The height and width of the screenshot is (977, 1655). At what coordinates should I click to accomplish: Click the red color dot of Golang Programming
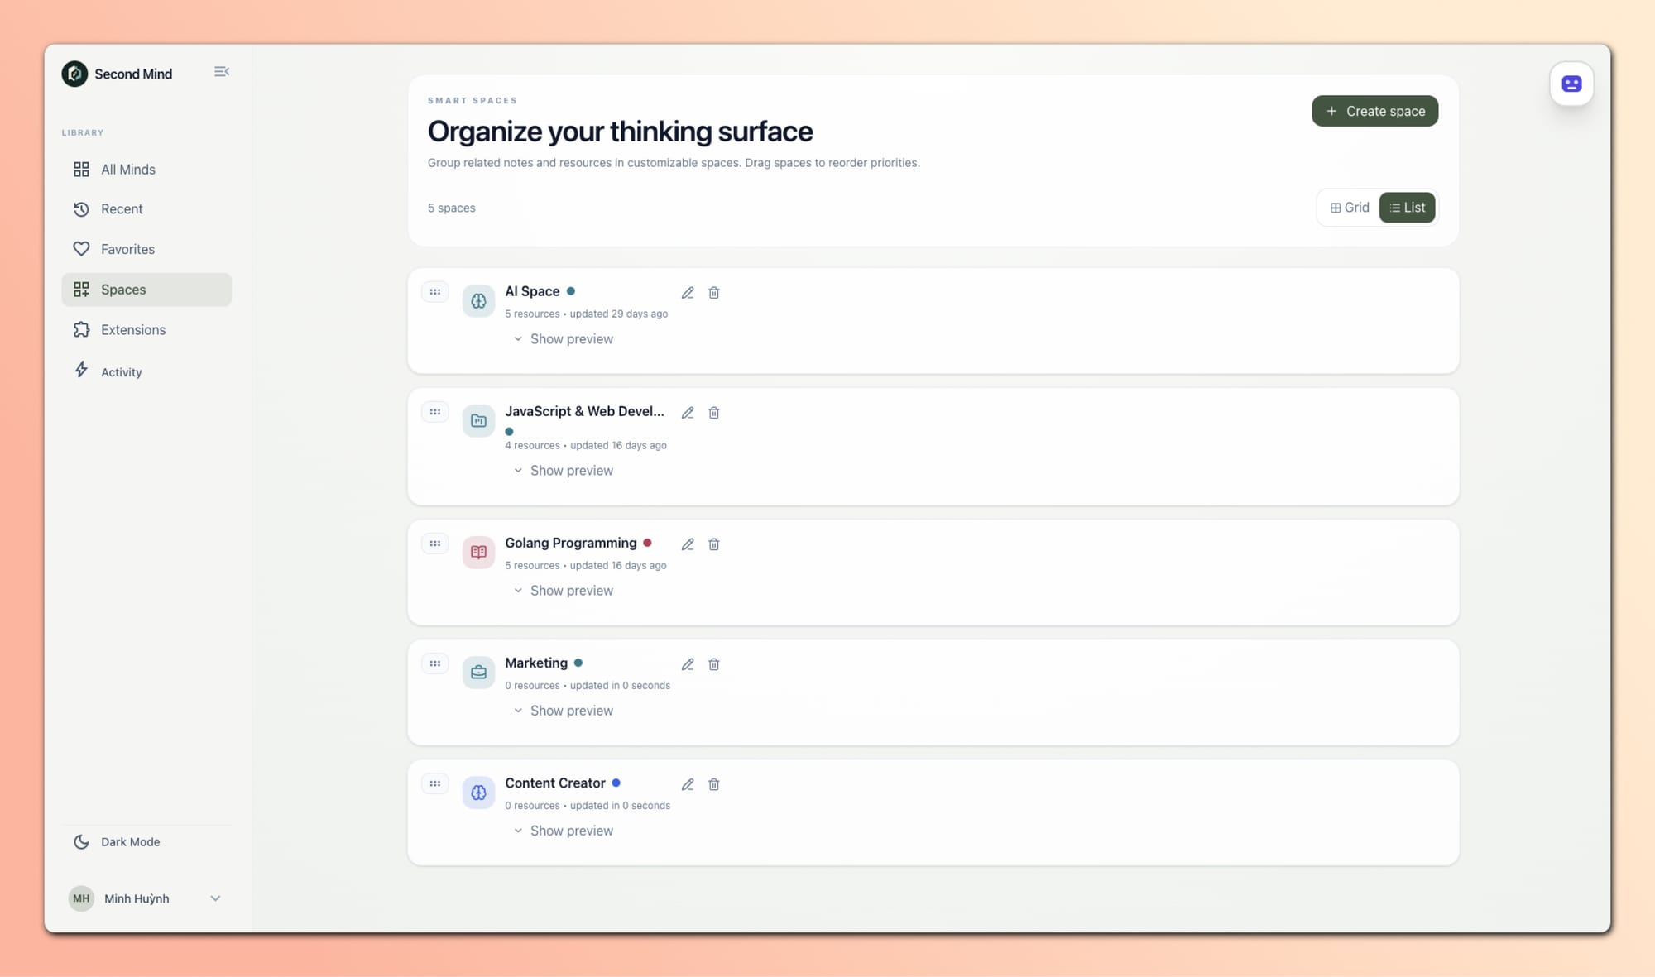point(647,543)
